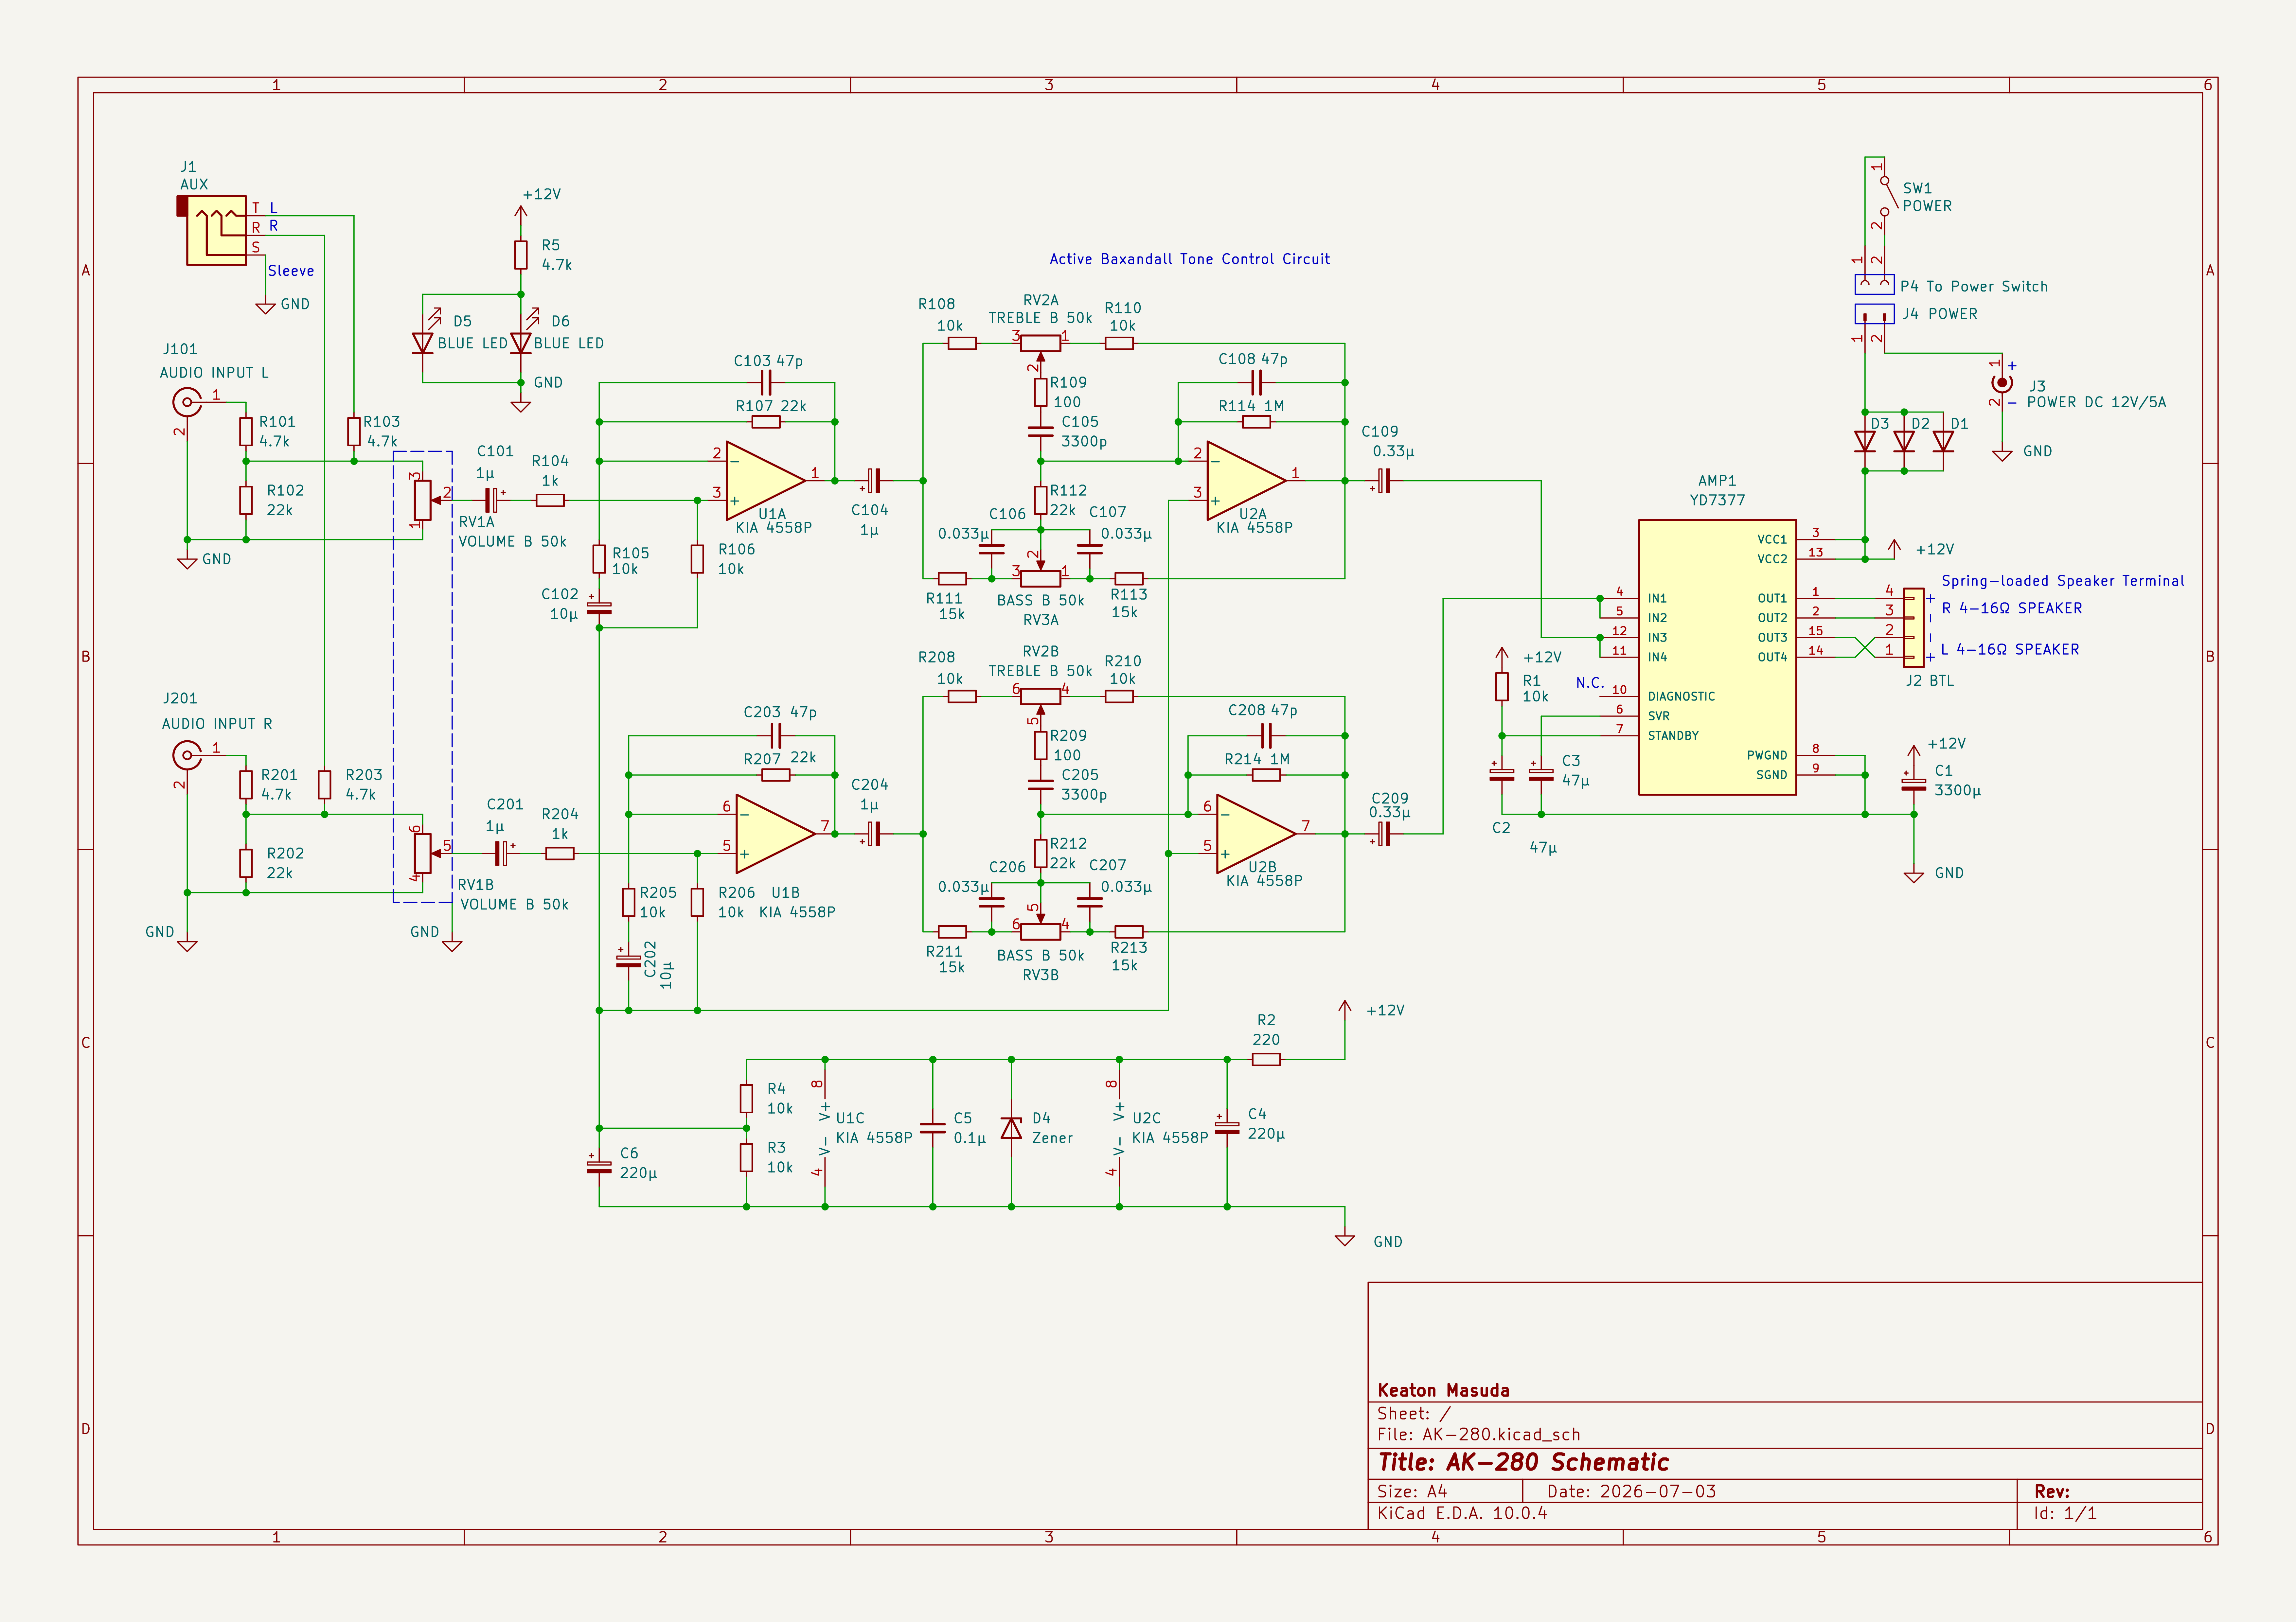This screenshot has height=1622, width=2296.
Task: Click the J4 POWER connector symbol
Action: click(x=1874, y=314)
